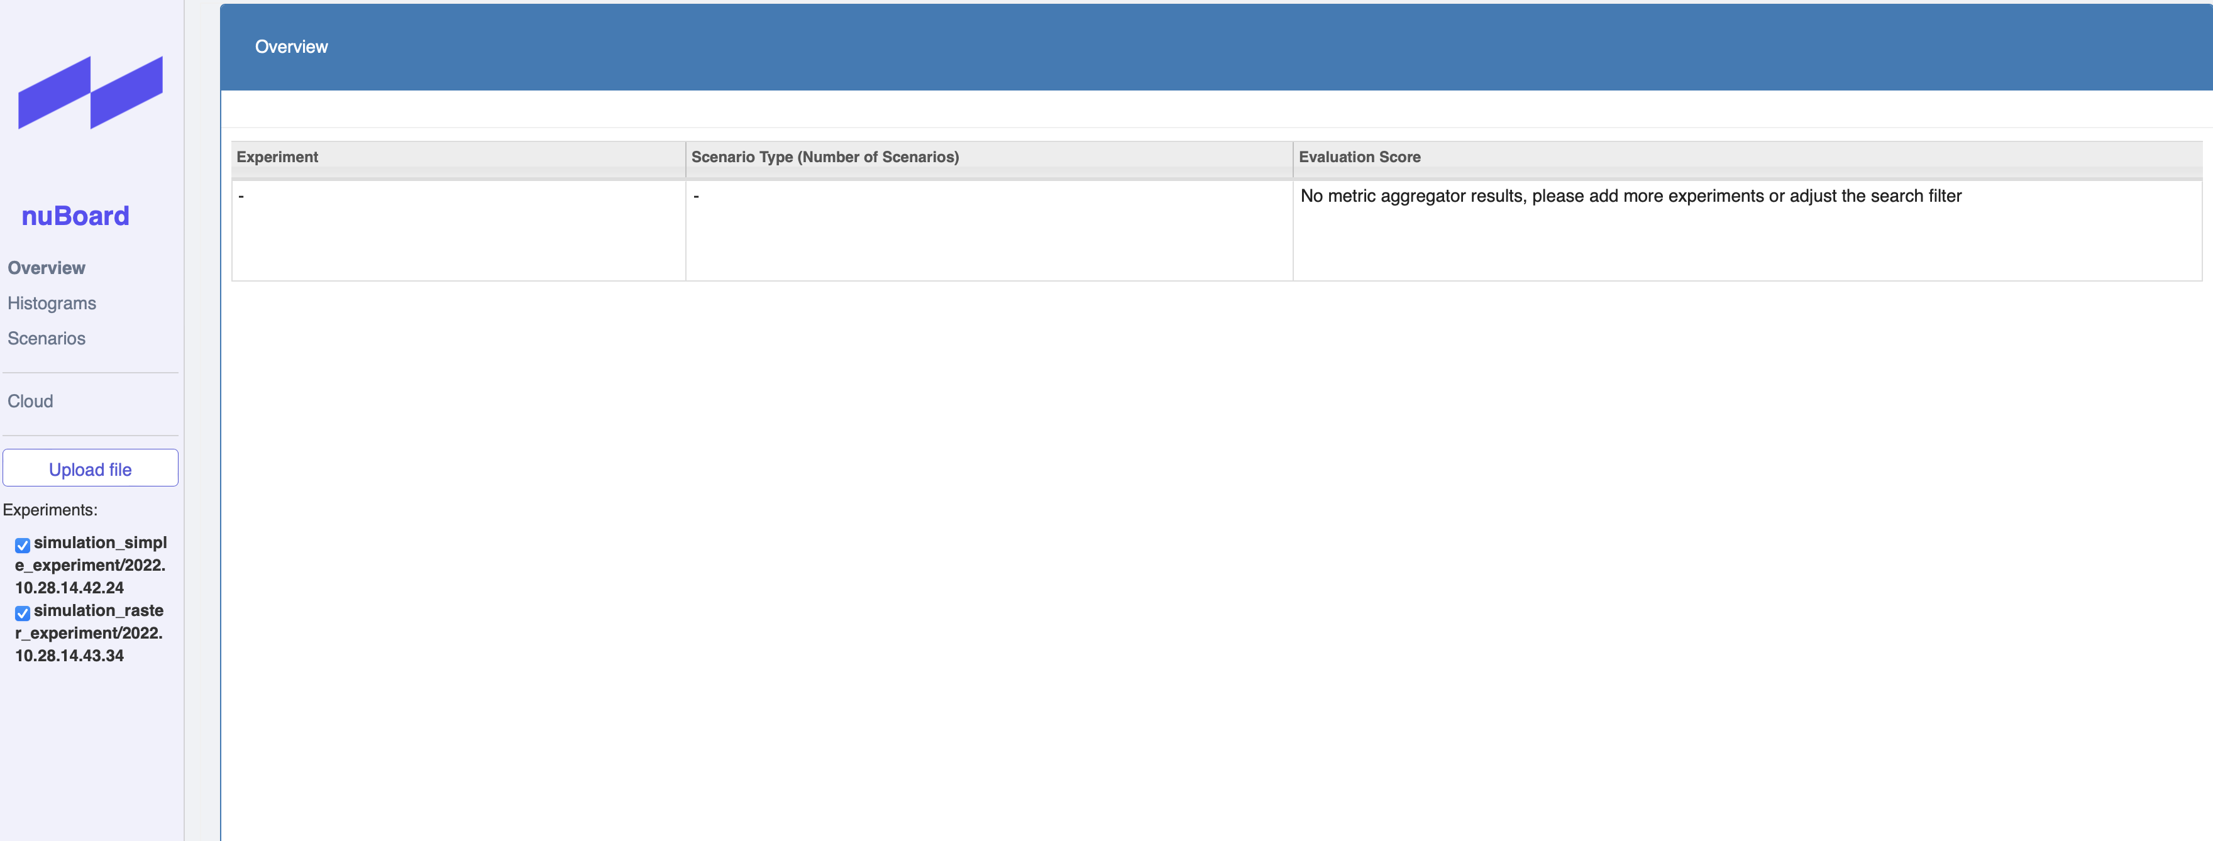The height and width of the screenshot is (841, 2213).
Task: Click the nuBoard title text
Action: point(75,216)
